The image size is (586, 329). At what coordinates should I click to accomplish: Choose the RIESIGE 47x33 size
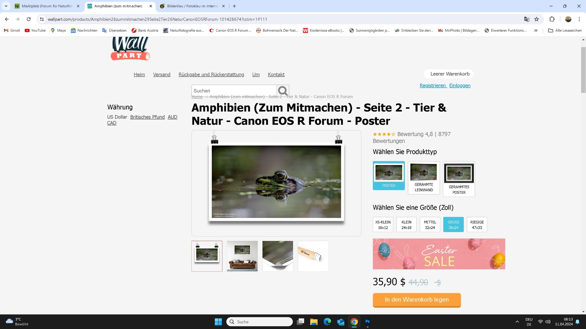click(x=477, y=225)
